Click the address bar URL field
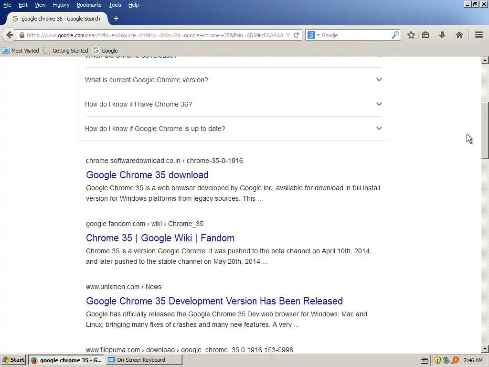Screen dimensions: 489x367 tap(155, 35)
